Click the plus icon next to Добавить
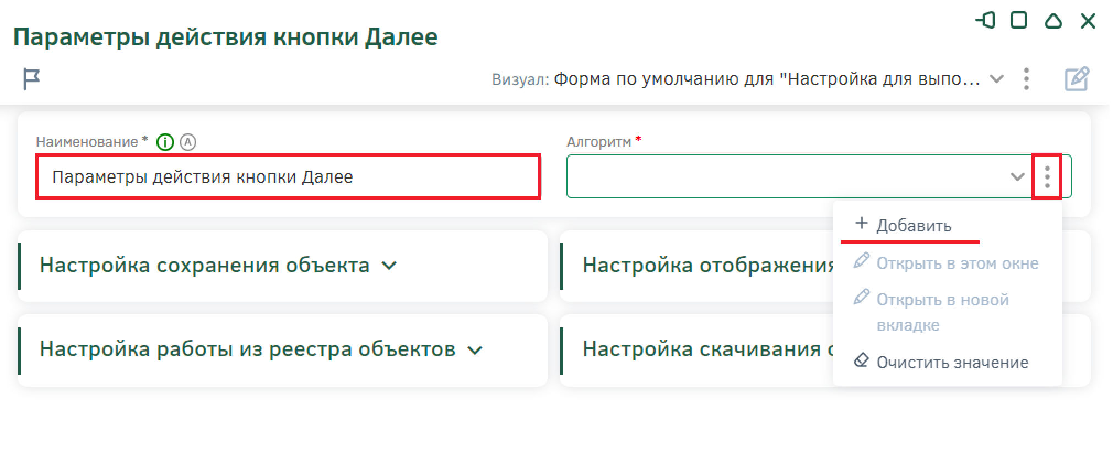Viewport: 1113px width, 474px height. point(861,224)
